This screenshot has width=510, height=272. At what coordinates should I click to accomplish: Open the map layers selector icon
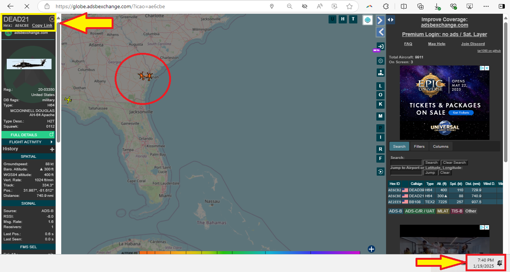pos(368,20)
